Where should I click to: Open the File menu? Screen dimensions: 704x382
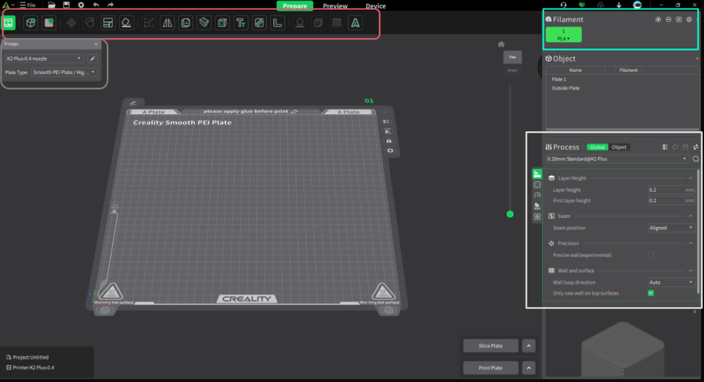(x=27, y=5)
